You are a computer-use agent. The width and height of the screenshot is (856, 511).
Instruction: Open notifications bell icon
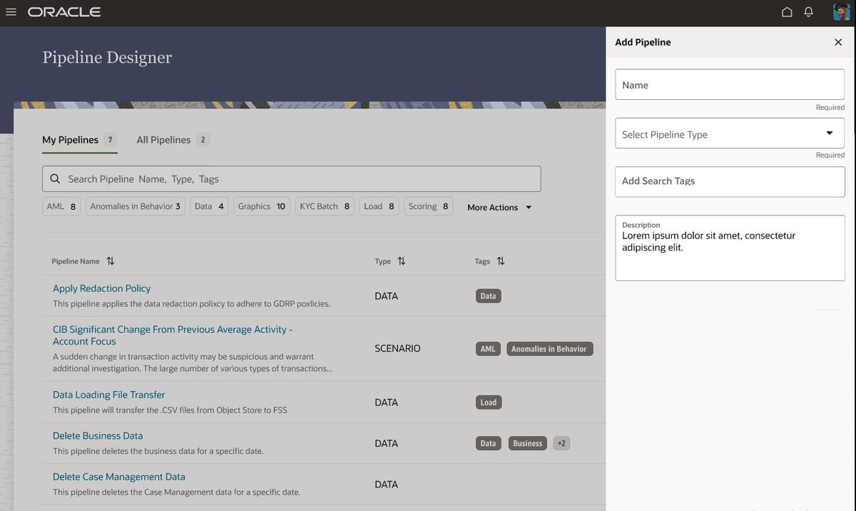(x=808, y=12)
